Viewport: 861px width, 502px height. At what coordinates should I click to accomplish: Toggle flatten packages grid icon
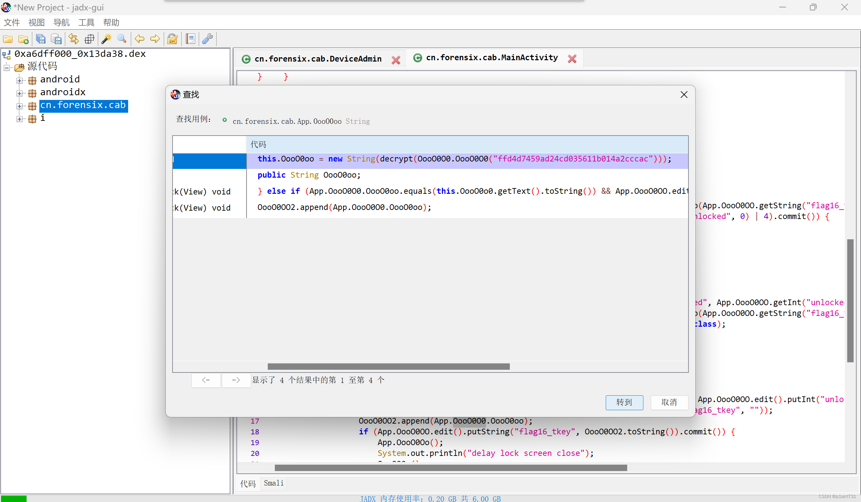tap(89, 39)
